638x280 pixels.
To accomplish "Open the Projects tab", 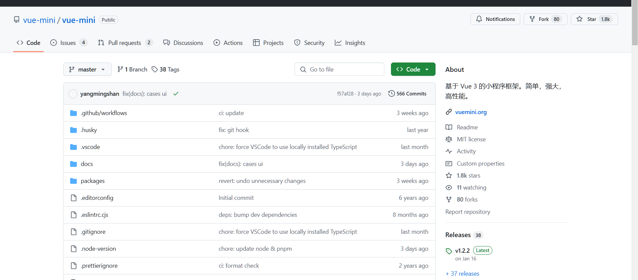I will [268, 43].
